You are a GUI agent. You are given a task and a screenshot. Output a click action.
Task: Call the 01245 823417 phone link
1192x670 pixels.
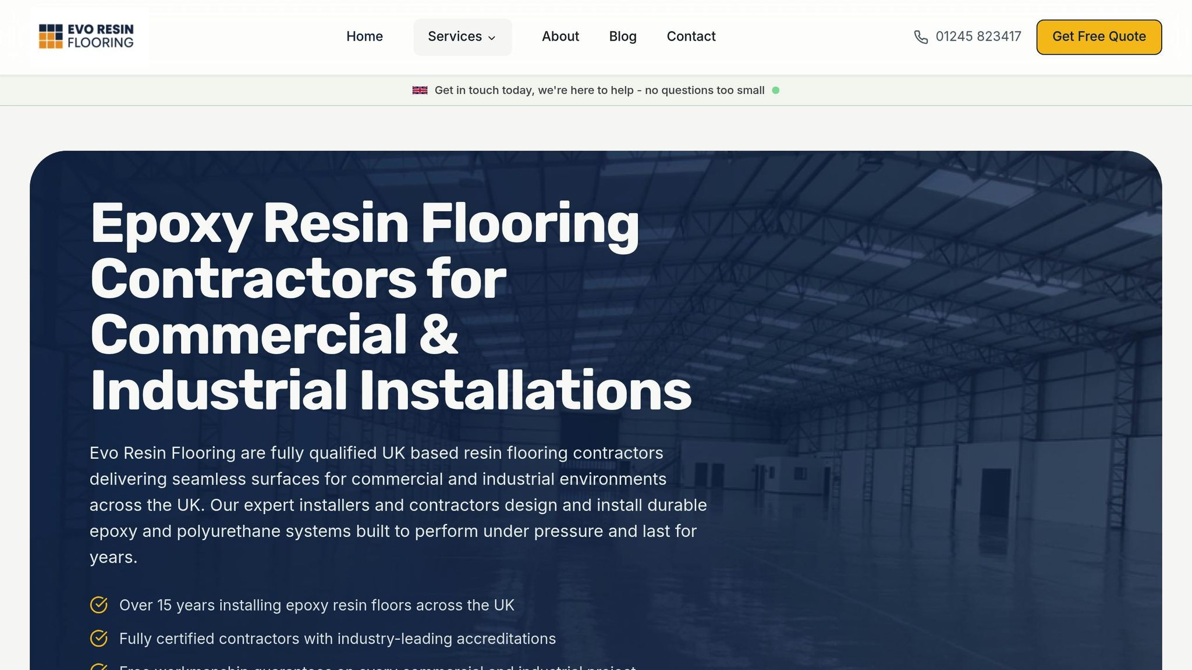coord(978,37)
